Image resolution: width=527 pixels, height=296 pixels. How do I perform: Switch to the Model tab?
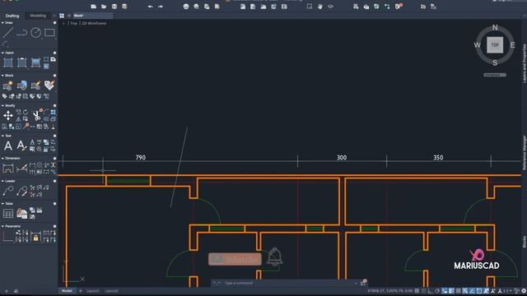point(67,291)
